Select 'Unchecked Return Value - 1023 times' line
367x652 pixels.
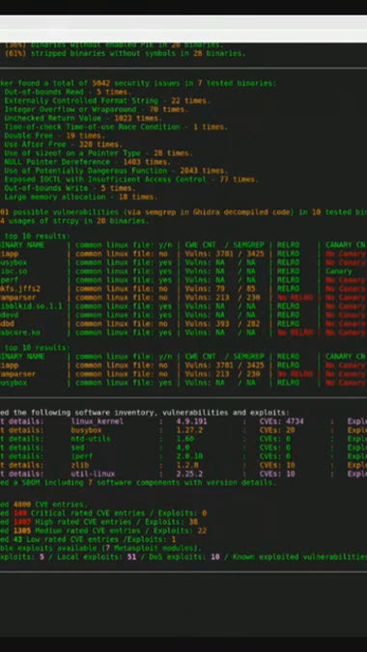coord(83,118)
